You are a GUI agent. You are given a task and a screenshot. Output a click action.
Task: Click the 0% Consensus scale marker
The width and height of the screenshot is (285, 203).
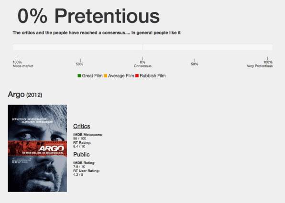click(142, 63)
